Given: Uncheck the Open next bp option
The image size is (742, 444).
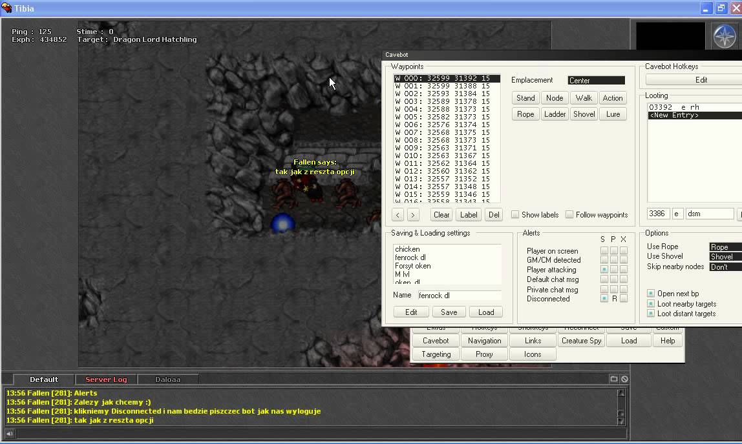Looking at the screenshot, I should pyautogui.click(x=651, y=294).
